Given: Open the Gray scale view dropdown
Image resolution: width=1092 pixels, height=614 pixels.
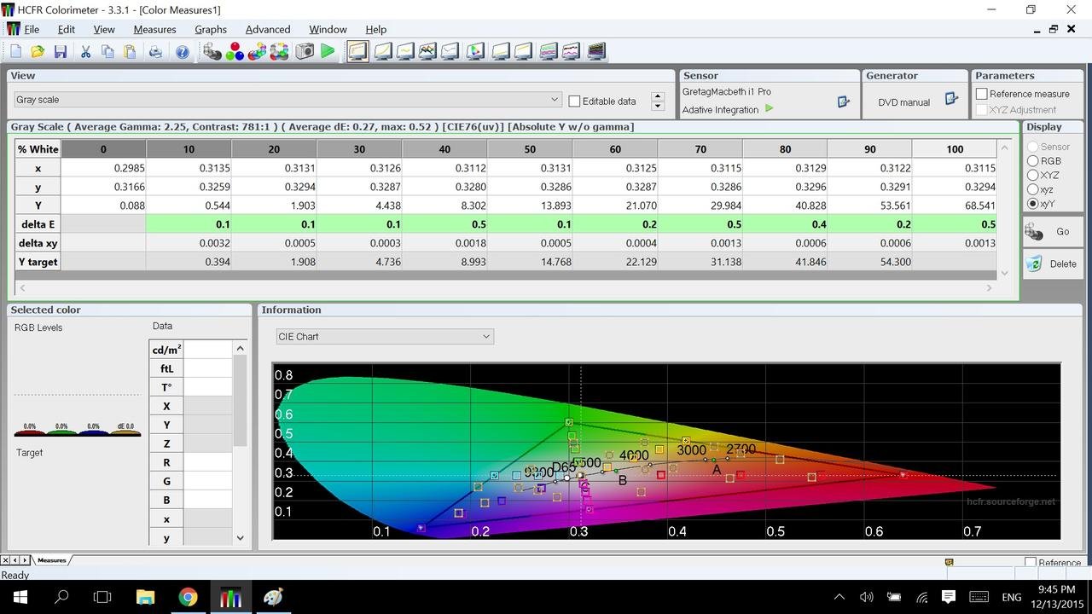Looking at the screenshot, I should (x=555, y=100).
